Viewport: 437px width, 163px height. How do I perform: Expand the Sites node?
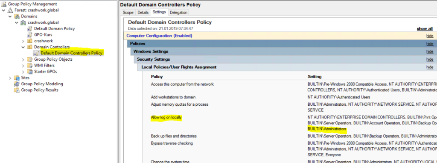click(10, 78)
